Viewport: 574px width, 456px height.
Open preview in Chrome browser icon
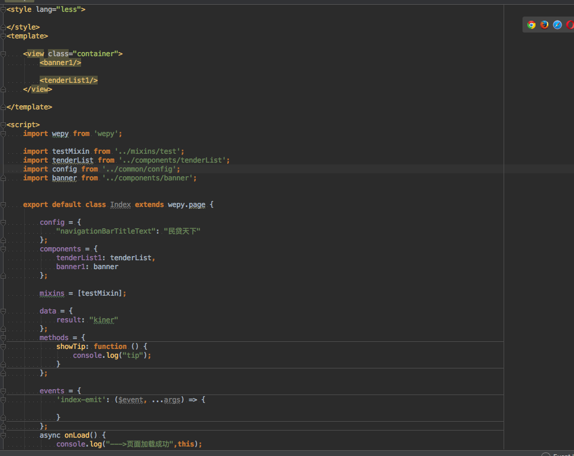pos(531,25)
